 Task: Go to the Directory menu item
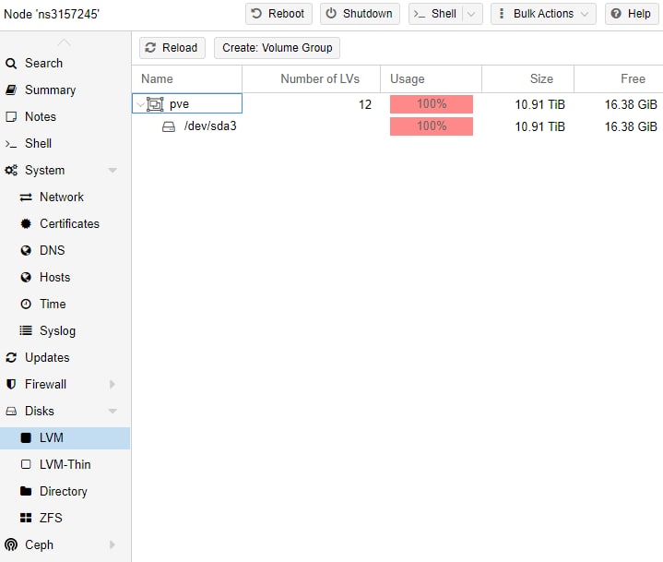(65, 491)
